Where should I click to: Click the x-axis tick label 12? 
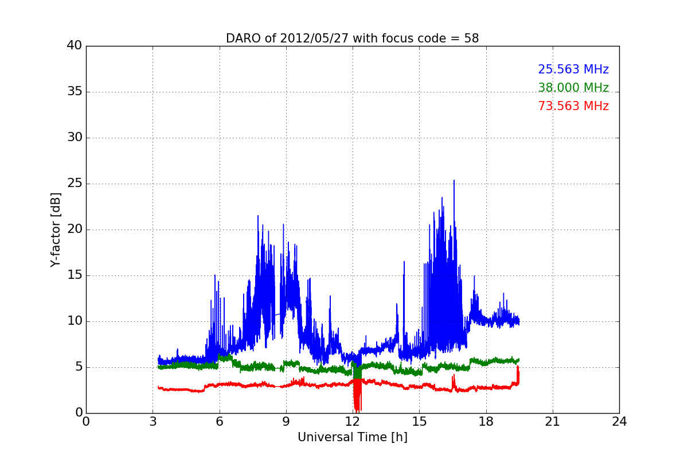(353, 421)
